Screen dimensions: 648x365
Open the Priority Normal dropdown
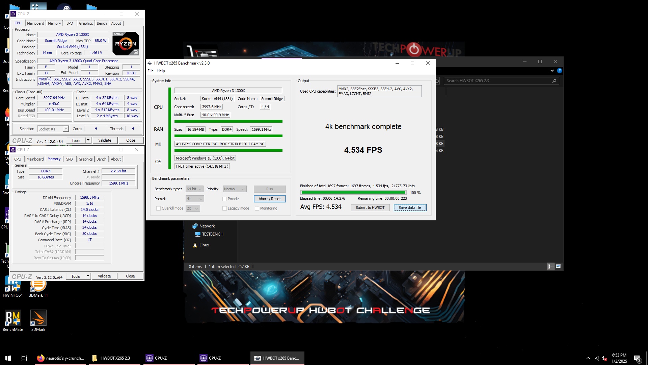coord(235,189)
